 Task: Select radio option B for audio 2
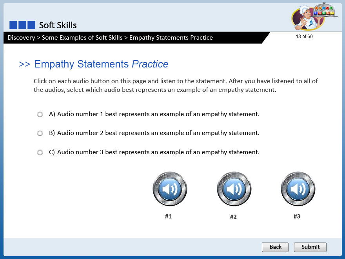[40, 133]
